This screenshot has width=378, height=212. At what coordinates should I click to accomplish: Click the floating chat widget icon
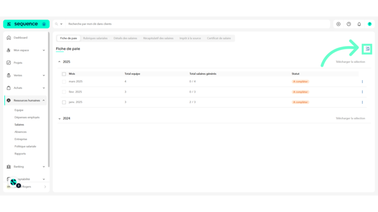(14, 182)
